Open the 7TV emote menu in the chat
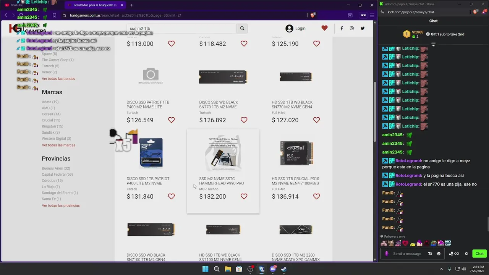Screen dimensions: 489x275 pyautogui.click(x=430, y=254)
